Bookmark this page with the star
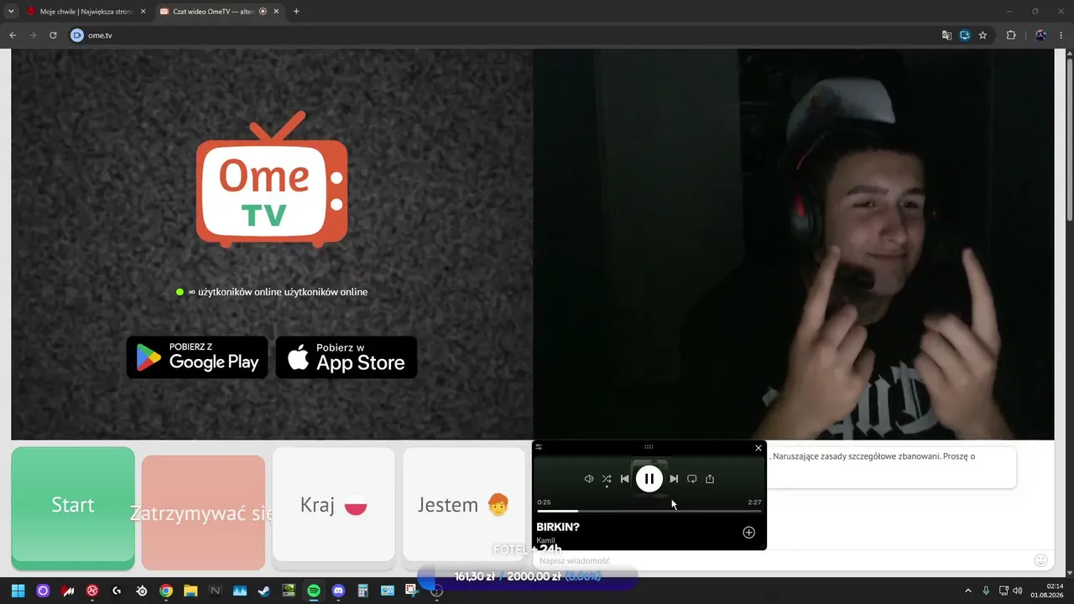This screenshot has height=604, width=1074. pyautogui.click(x=983, y=35)
